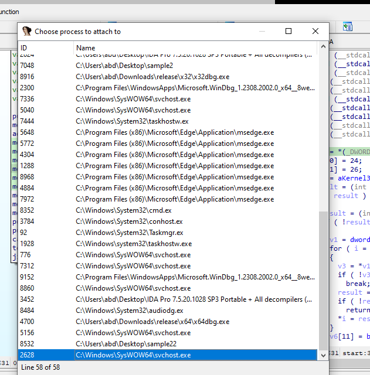The height and width of the screenshot is (375, 370).
Task: Select highlighted process 2628 svchost.exe
Action: point(168,355)
